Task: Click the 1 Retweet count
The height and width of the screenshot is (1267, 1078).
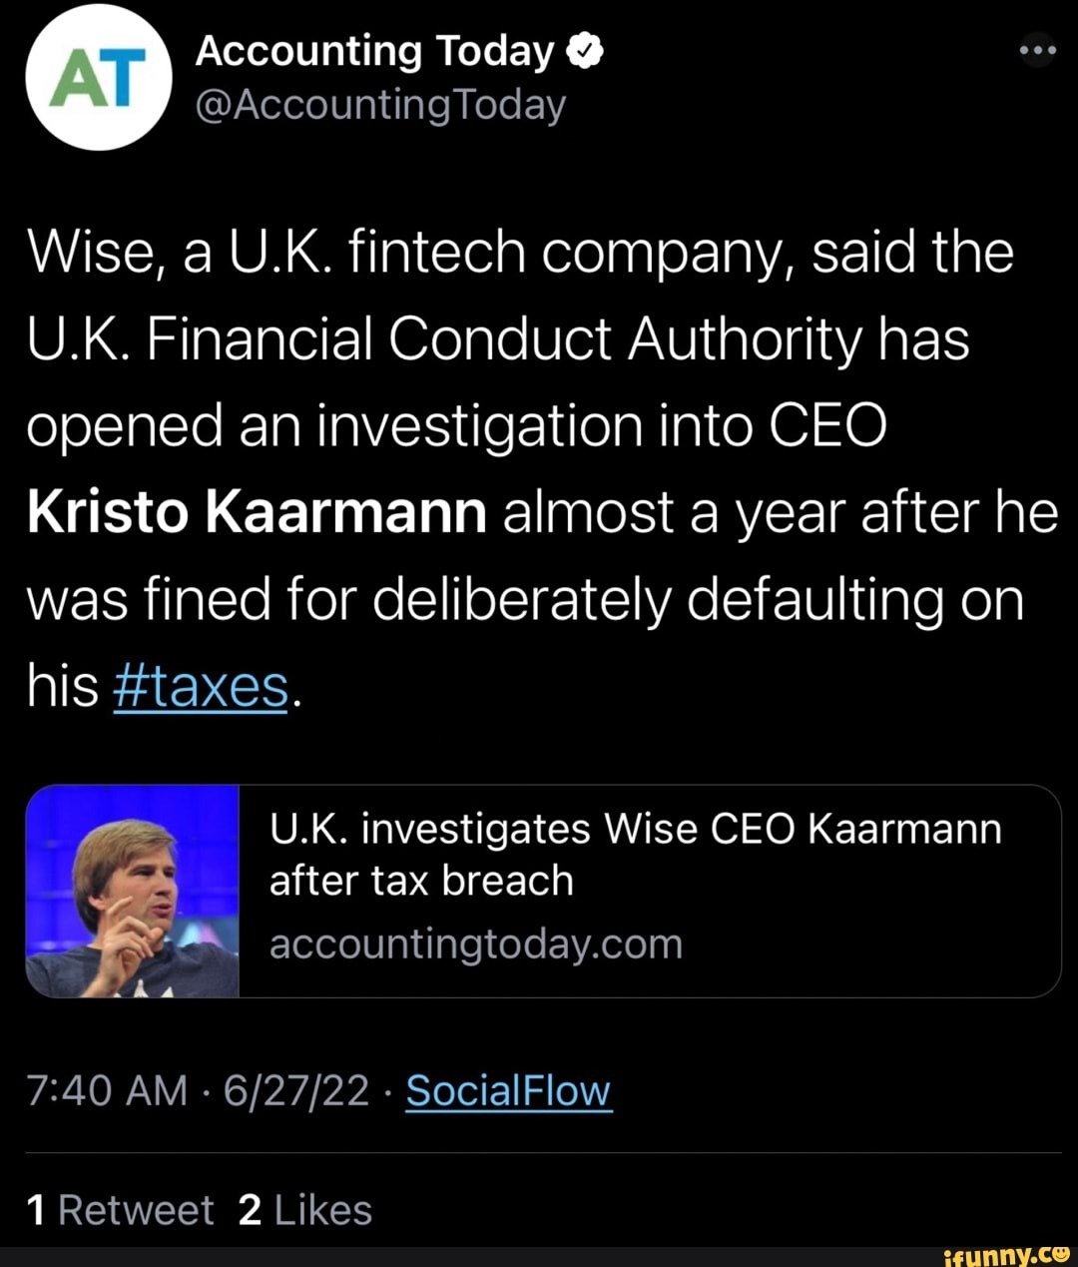Action: [x=118, y=1209]
